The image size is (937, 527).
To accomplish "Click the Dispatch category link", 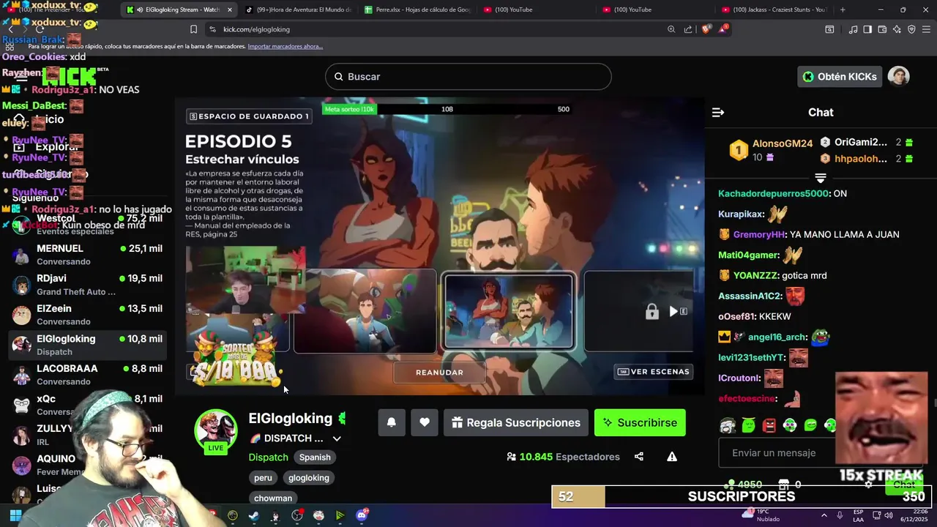I will click(269, 457).
